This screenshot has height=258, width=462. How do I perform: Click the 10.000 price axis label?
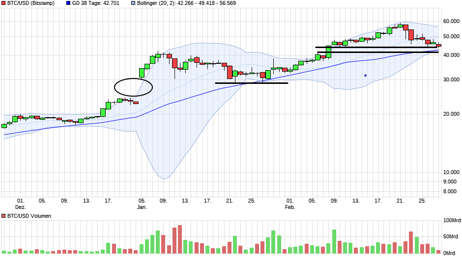coord(451,172)
